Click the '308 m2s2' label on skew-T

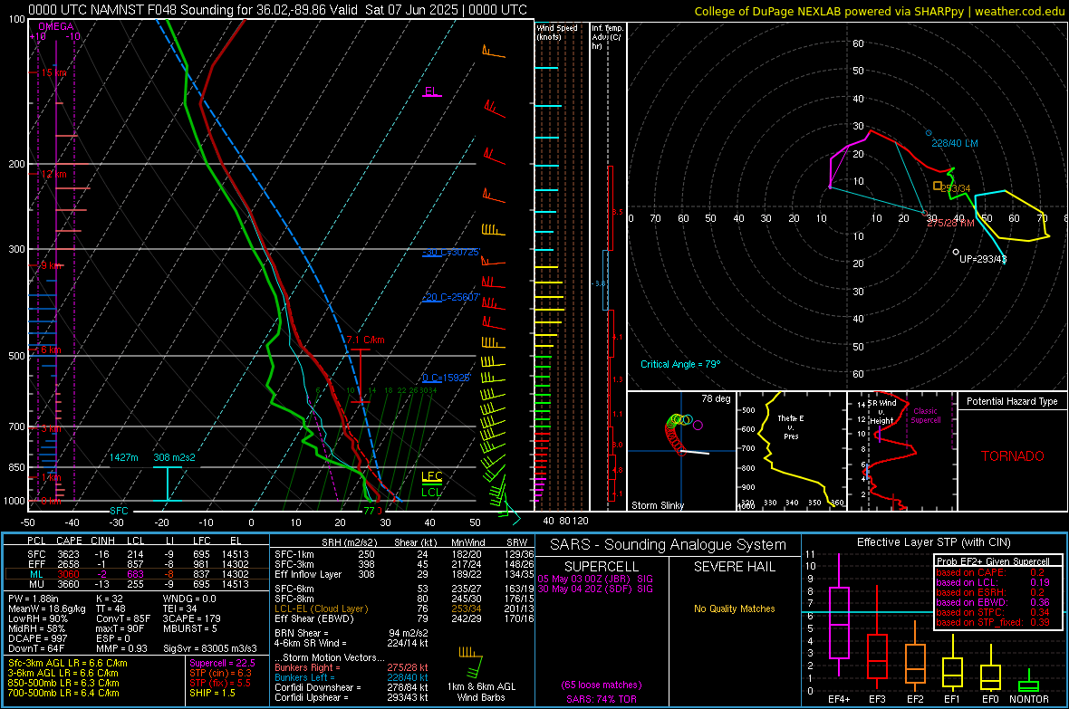174,457
